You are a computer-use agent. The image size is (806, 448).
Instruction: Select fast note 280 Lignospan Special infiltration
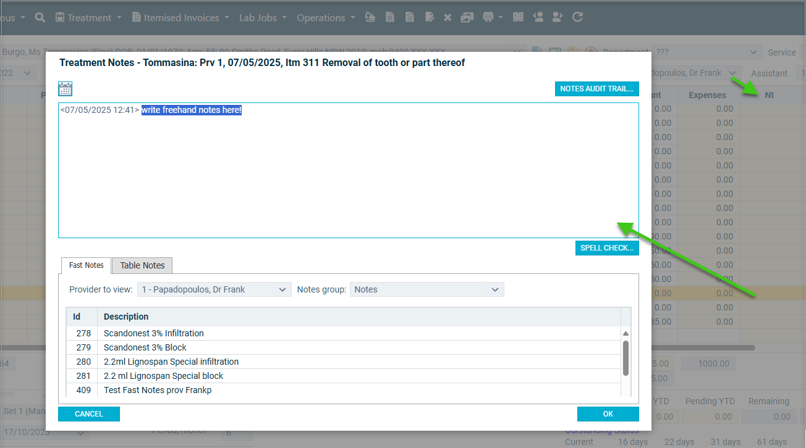pyautogui.click(x=344, y=362)
